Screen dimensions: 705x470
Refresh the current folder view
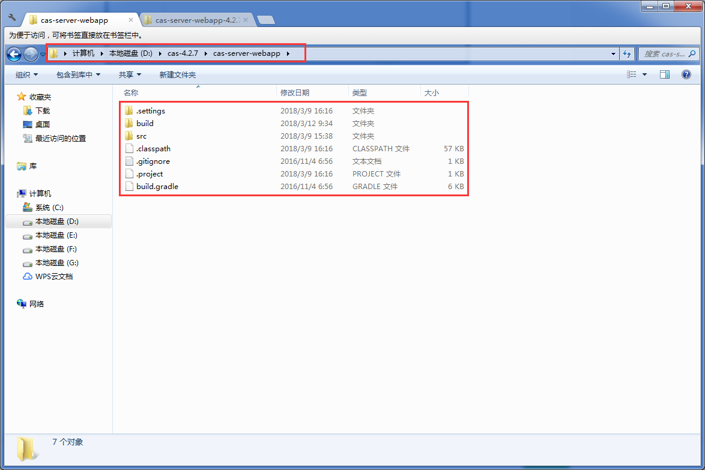pos(627,54)
